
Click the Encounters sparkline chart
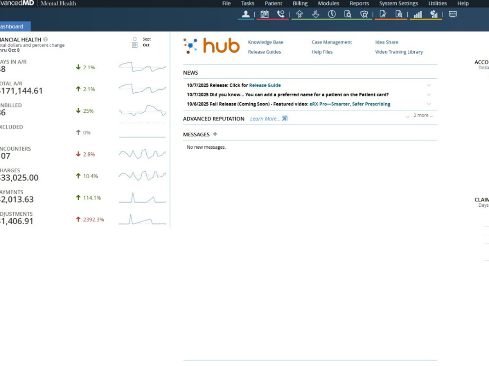[142, 154]
